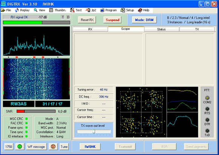Open the Replay menu icon

coord(17,10)
